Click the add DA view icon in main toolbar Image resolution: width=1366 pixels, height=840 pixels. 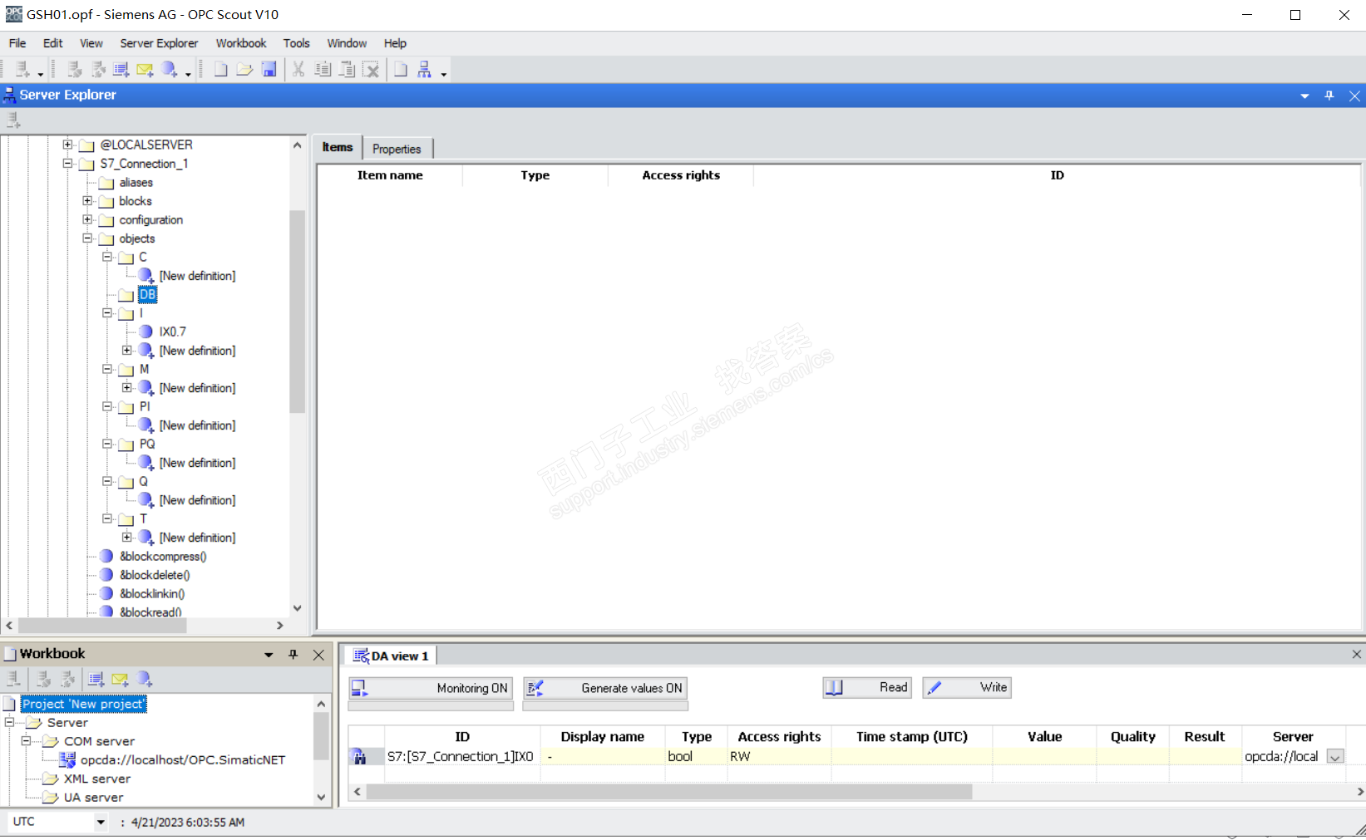pos(121,70)
